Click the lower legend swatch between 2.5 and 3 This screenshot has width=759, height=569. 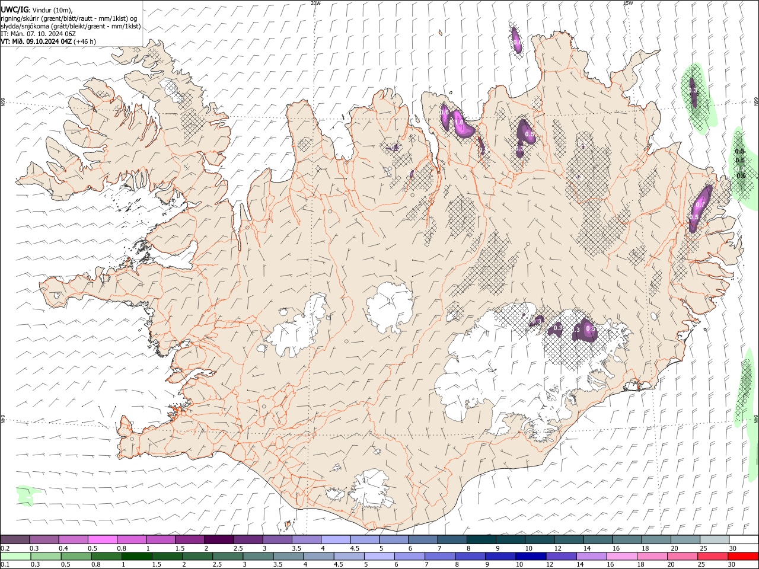pyautogui.click(x=228, y=556)
